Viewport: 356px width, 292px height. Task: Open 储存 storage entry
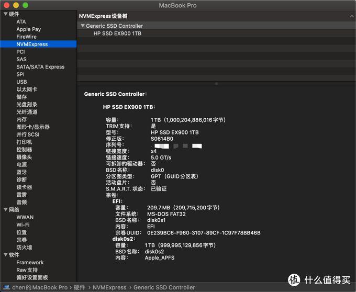coord(21,97)
